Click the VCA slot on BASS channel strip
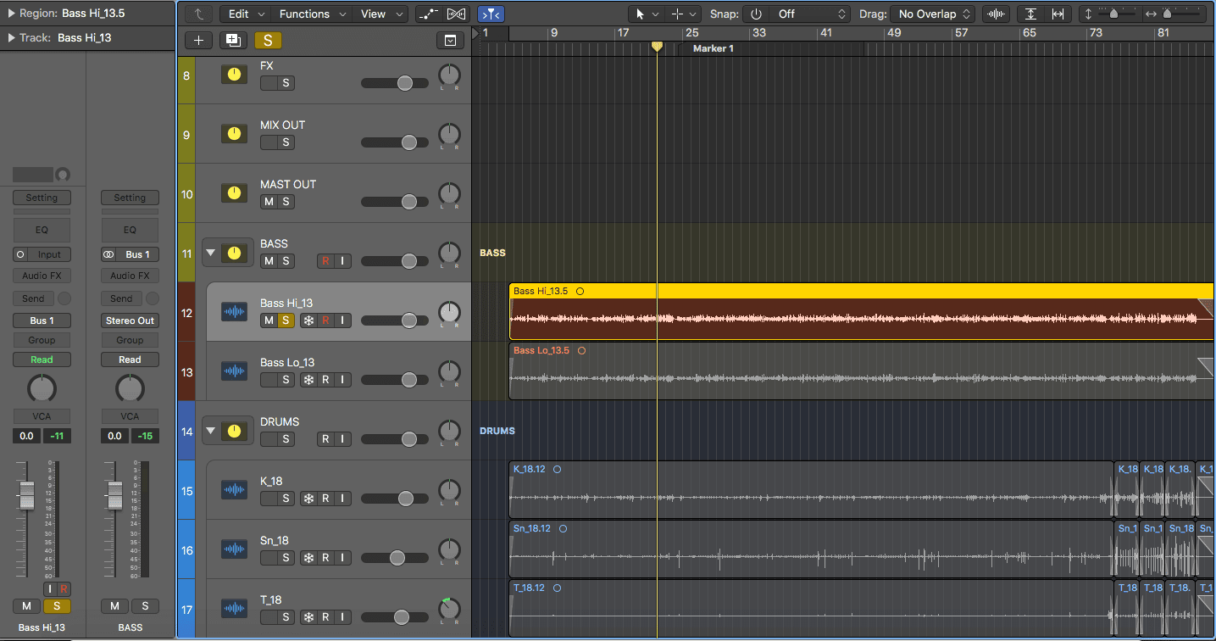 pos(130,416)
